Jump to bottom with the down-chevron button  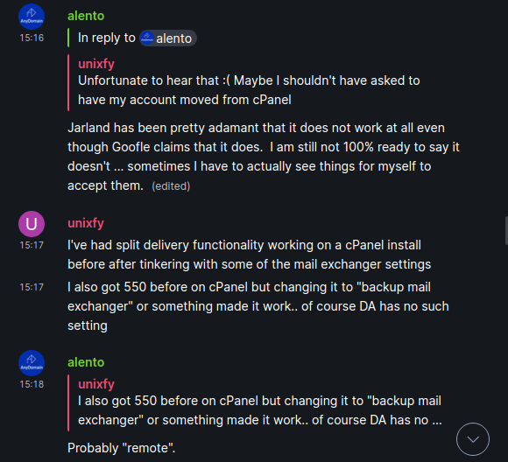click(473, 439)
